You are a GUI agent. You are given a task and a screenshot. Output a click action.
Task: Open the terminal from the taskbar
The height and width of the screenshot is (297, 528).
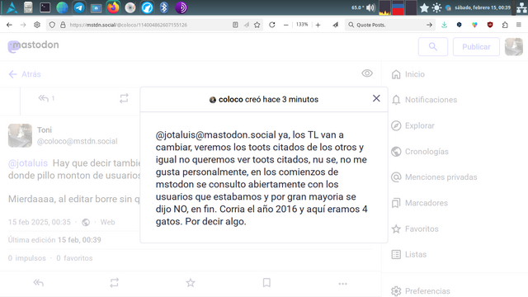point(45,7)
